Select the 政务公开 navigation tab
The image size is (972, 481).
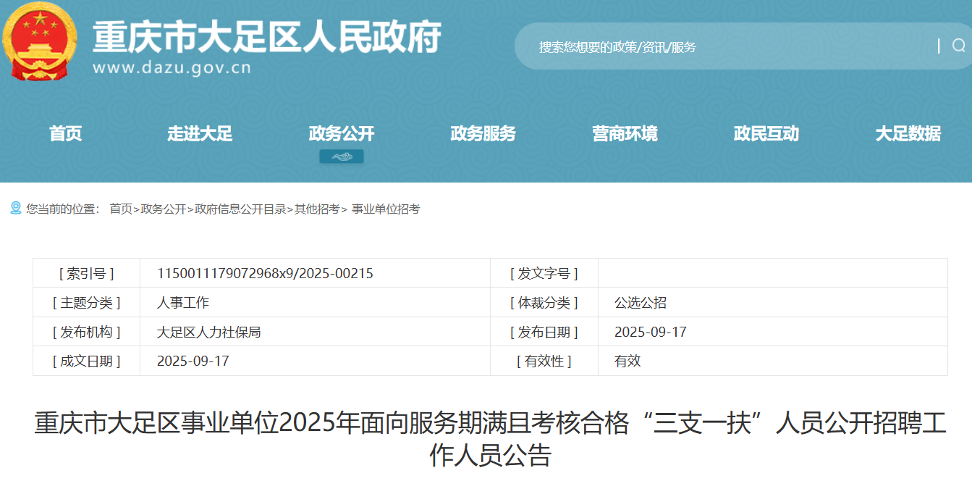tap(342, 134)
